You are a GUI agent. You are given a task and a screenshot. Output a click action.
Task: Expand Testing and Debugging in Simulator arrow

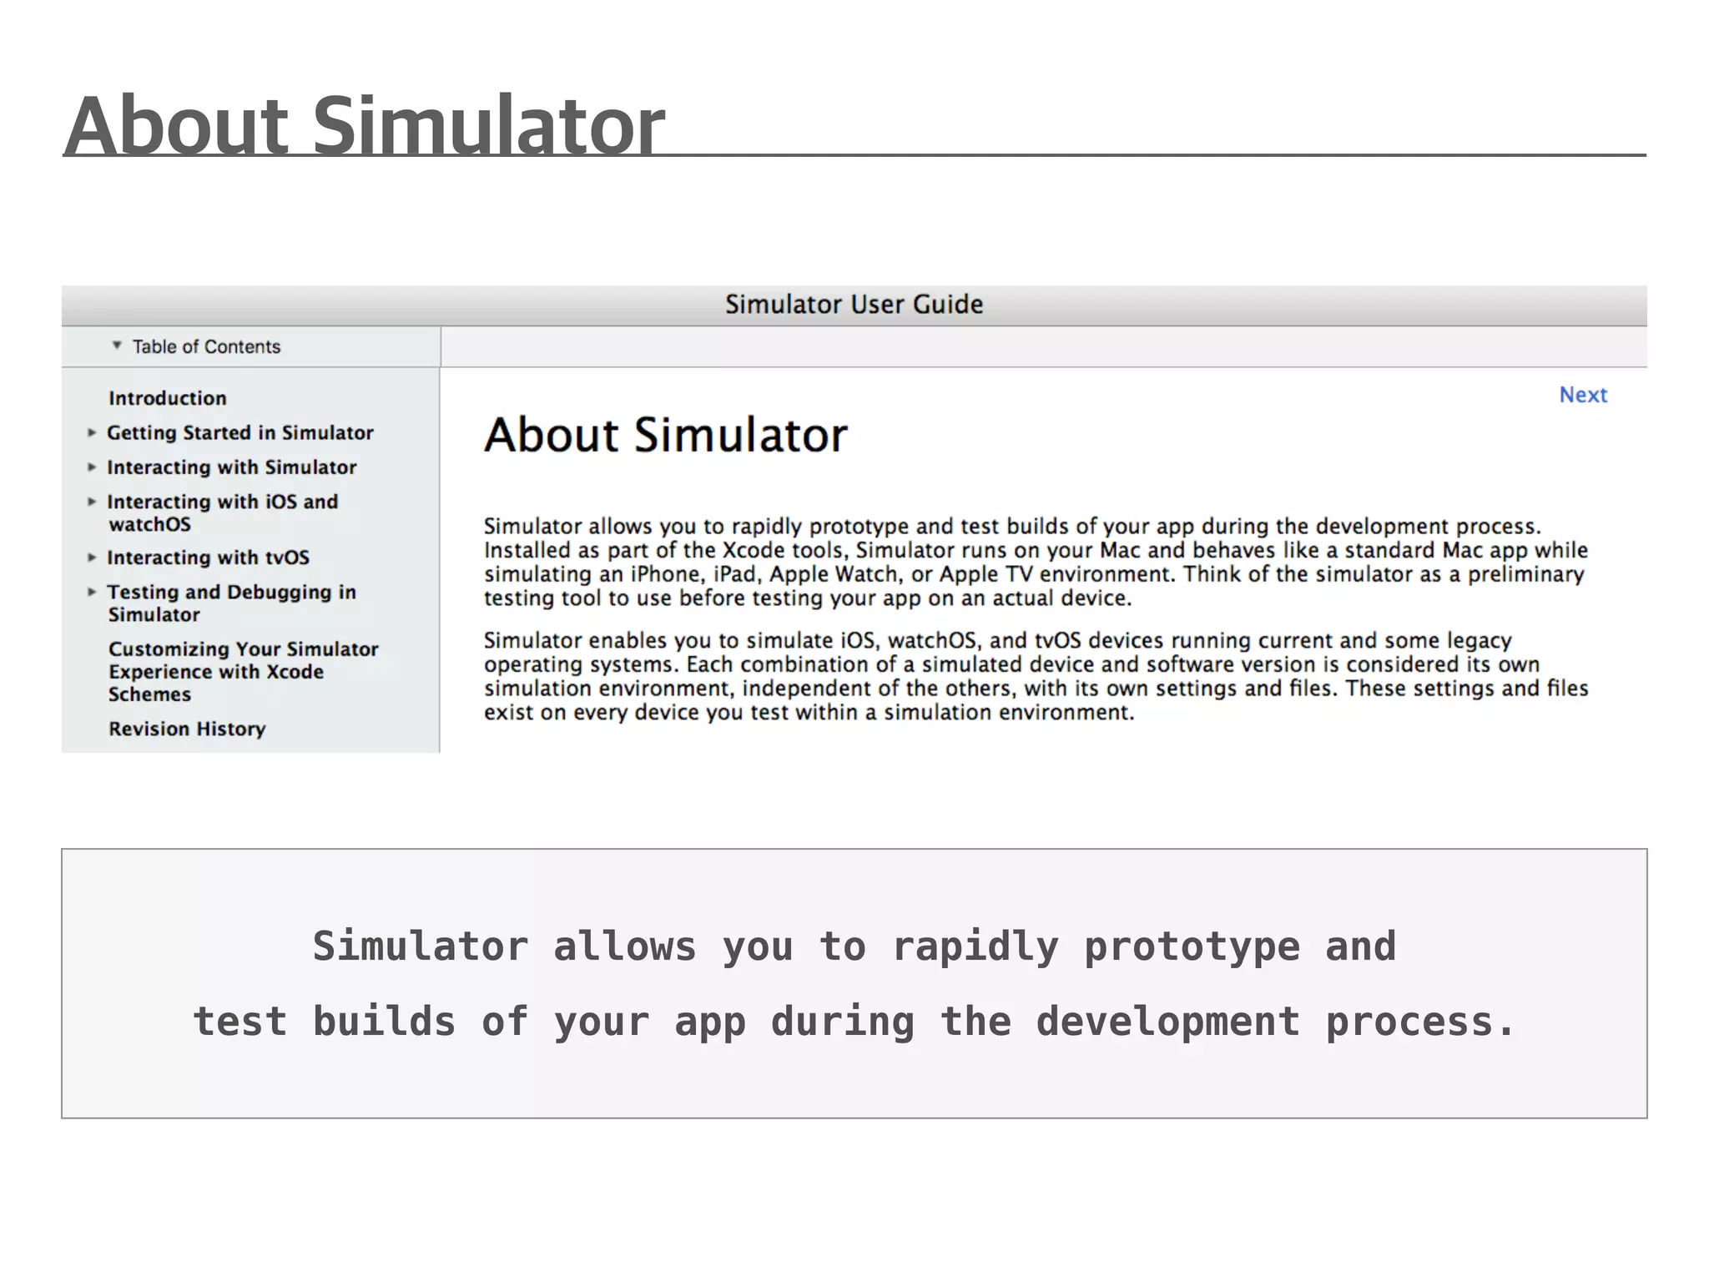click(92, 592)
